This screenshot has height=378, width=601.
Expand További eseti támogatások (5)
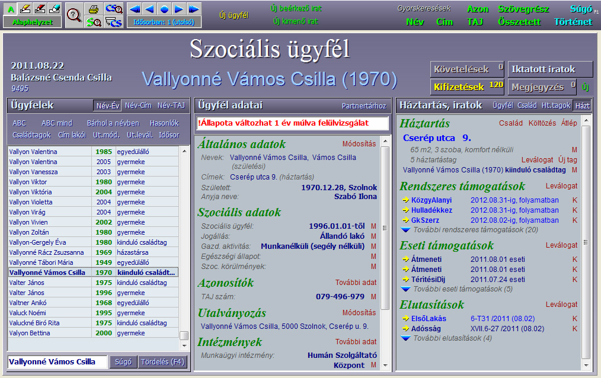point(405,289)
